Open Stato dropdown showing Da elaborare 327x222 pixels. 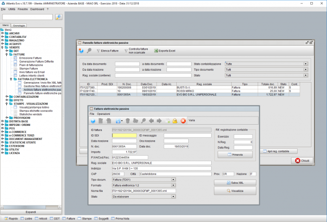173,196
